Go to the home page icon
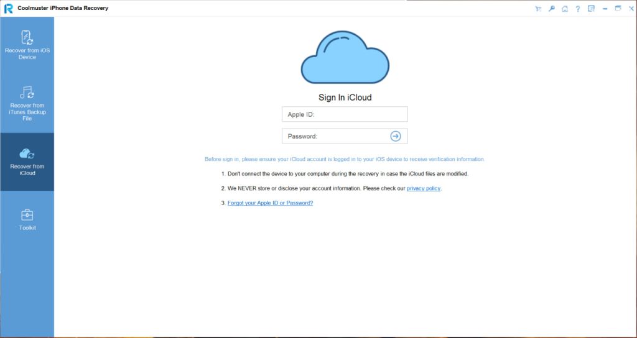The height and width of the screenshot is (338, 637). [x=565, y=9]
